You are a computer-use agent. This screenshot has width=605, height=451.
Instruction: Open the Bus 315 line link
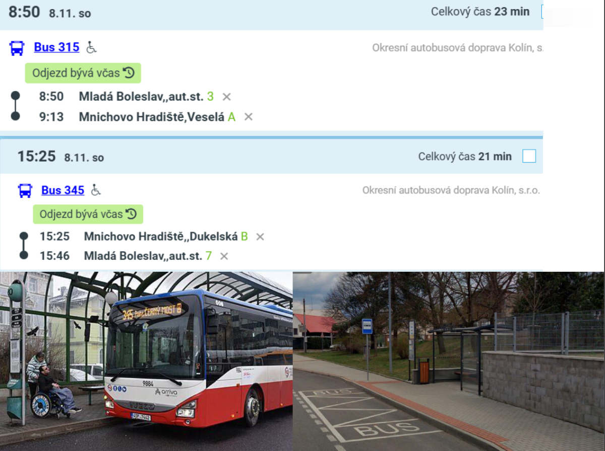pos(56,47)
